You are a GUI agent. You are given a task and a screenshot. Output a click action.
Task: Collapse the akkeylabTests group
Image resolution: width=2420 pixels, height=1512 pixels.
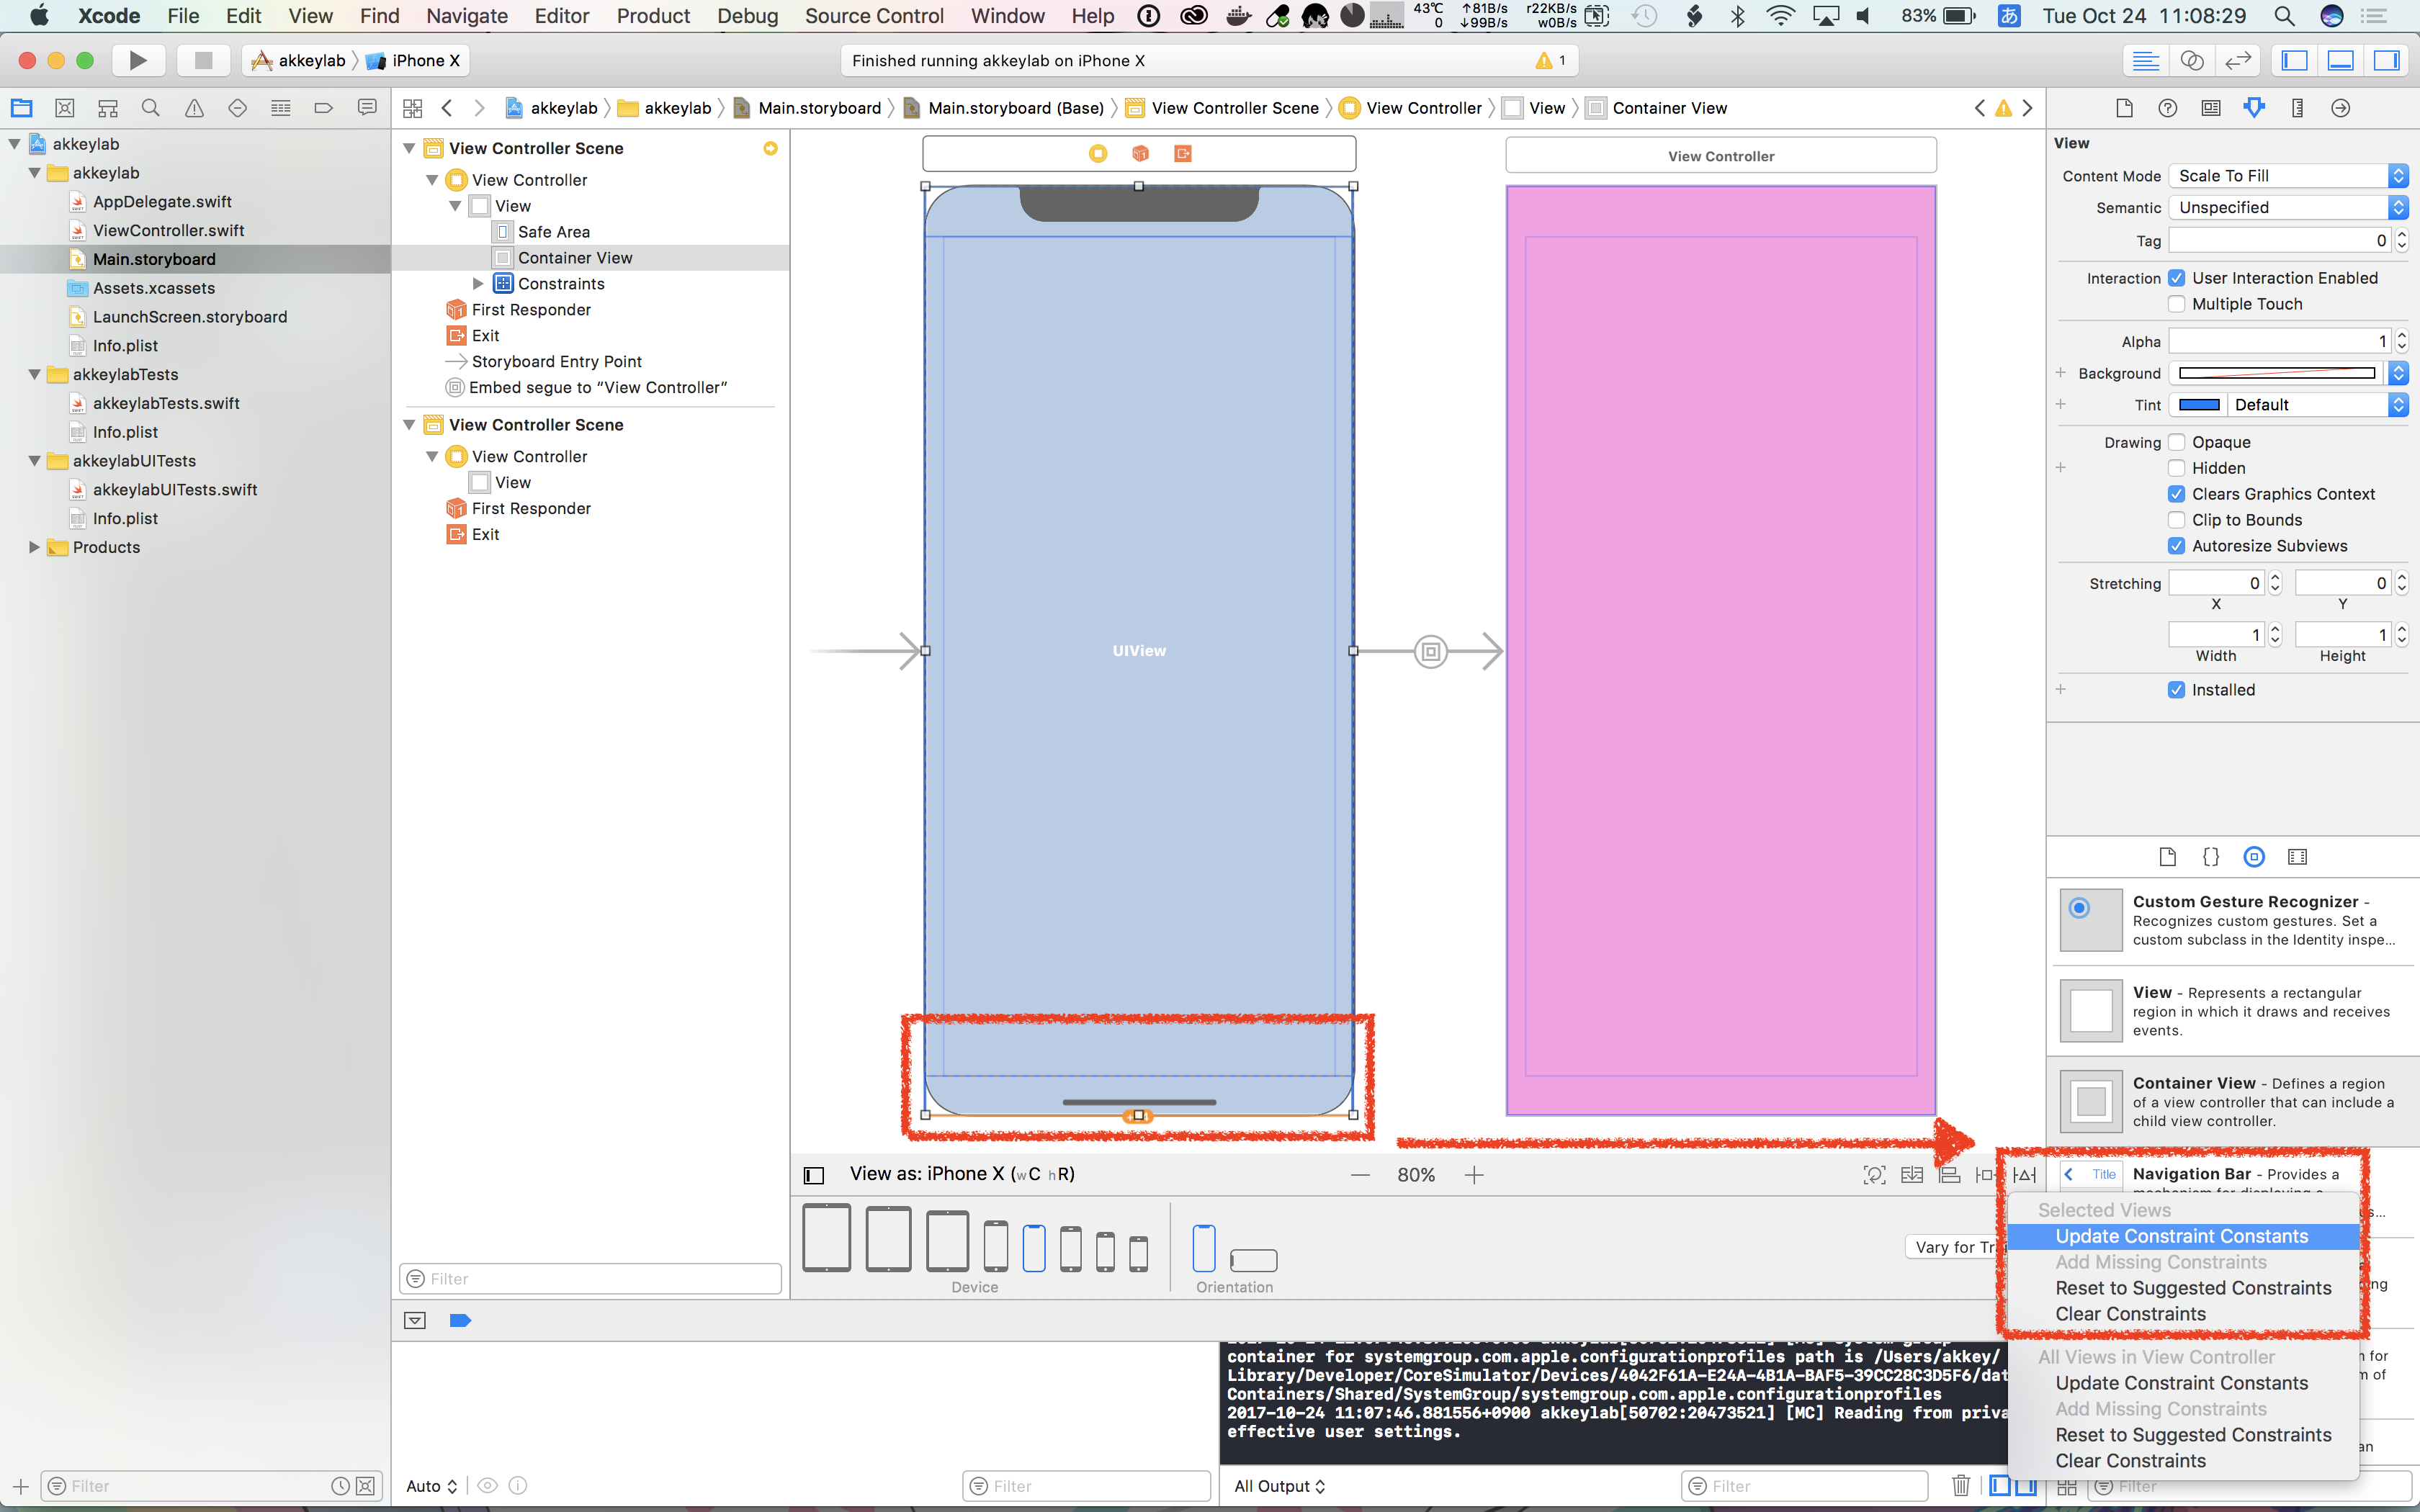coord(34,374)
